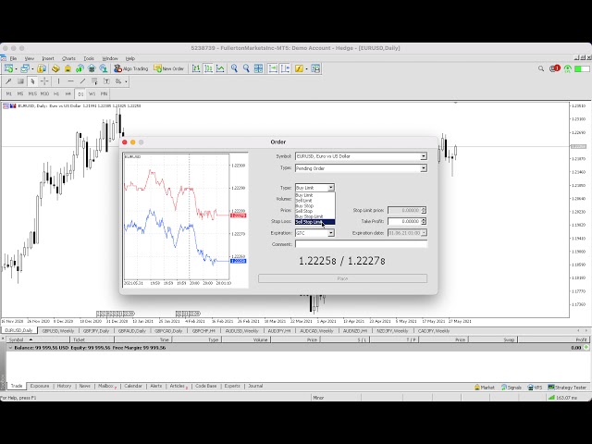Select Sell Limit from dropdown list
The width and height of the screenshot is (592, 444).
pyautogui.click(x=314, y=201)
